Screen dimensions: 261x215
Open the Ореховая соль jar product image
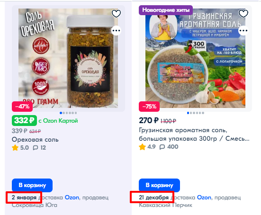(x=68, y=58)
